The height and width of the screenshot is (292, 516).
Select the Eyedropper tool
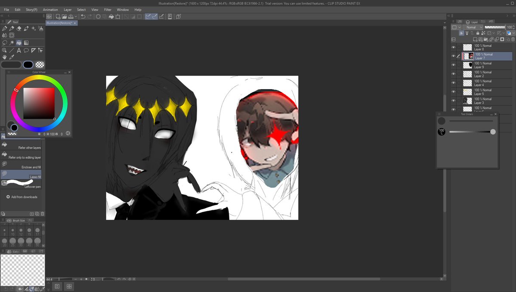pos(12,57)
